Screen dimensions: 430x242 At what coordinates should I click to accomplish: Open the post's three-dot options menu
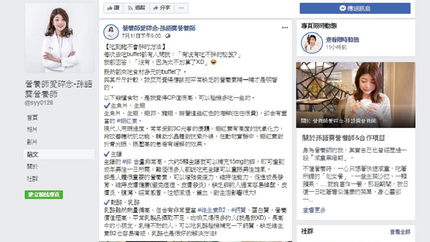285,28
